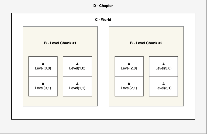207x134 pixels.
Task: Click empty space inside Level Chunk #1 container
Action: 60,101
